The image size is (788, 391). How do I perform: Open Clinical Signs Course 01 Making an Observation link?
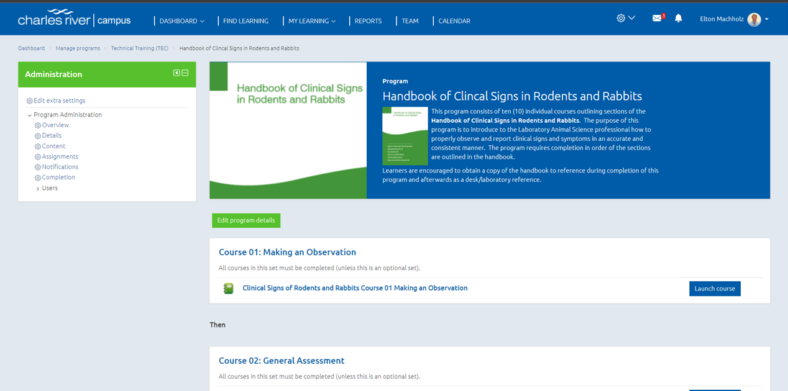click(355, 288)
